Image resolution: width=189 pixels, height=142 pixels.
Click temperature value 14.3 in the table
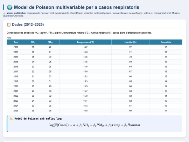[85, 52]
